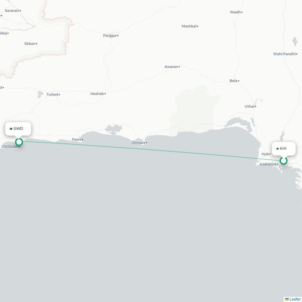Viewport: 302px width, 302px height.
Task: Click the Uthal town label
Action: pos(250,106)
